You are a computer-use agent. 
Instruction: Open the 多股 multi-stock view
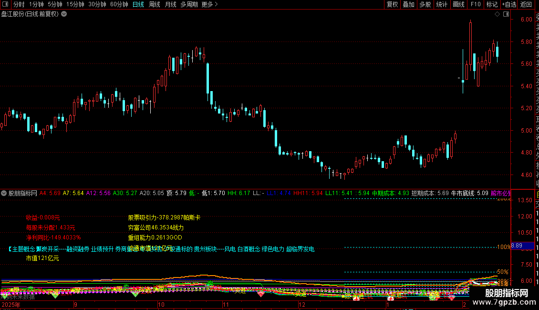(x=425, y=4)
